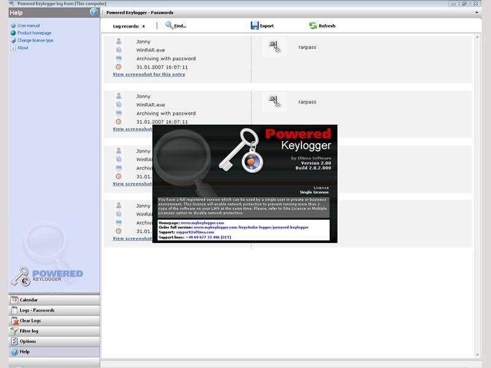Click the Calendar icon in sidebar
491x368 pixels.
coord(14,300)
